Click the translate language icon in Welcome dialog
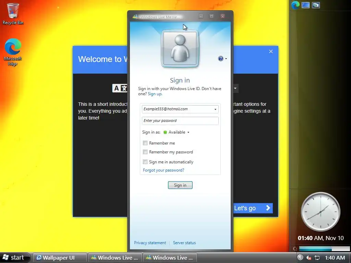 click(x=120, y=88)
